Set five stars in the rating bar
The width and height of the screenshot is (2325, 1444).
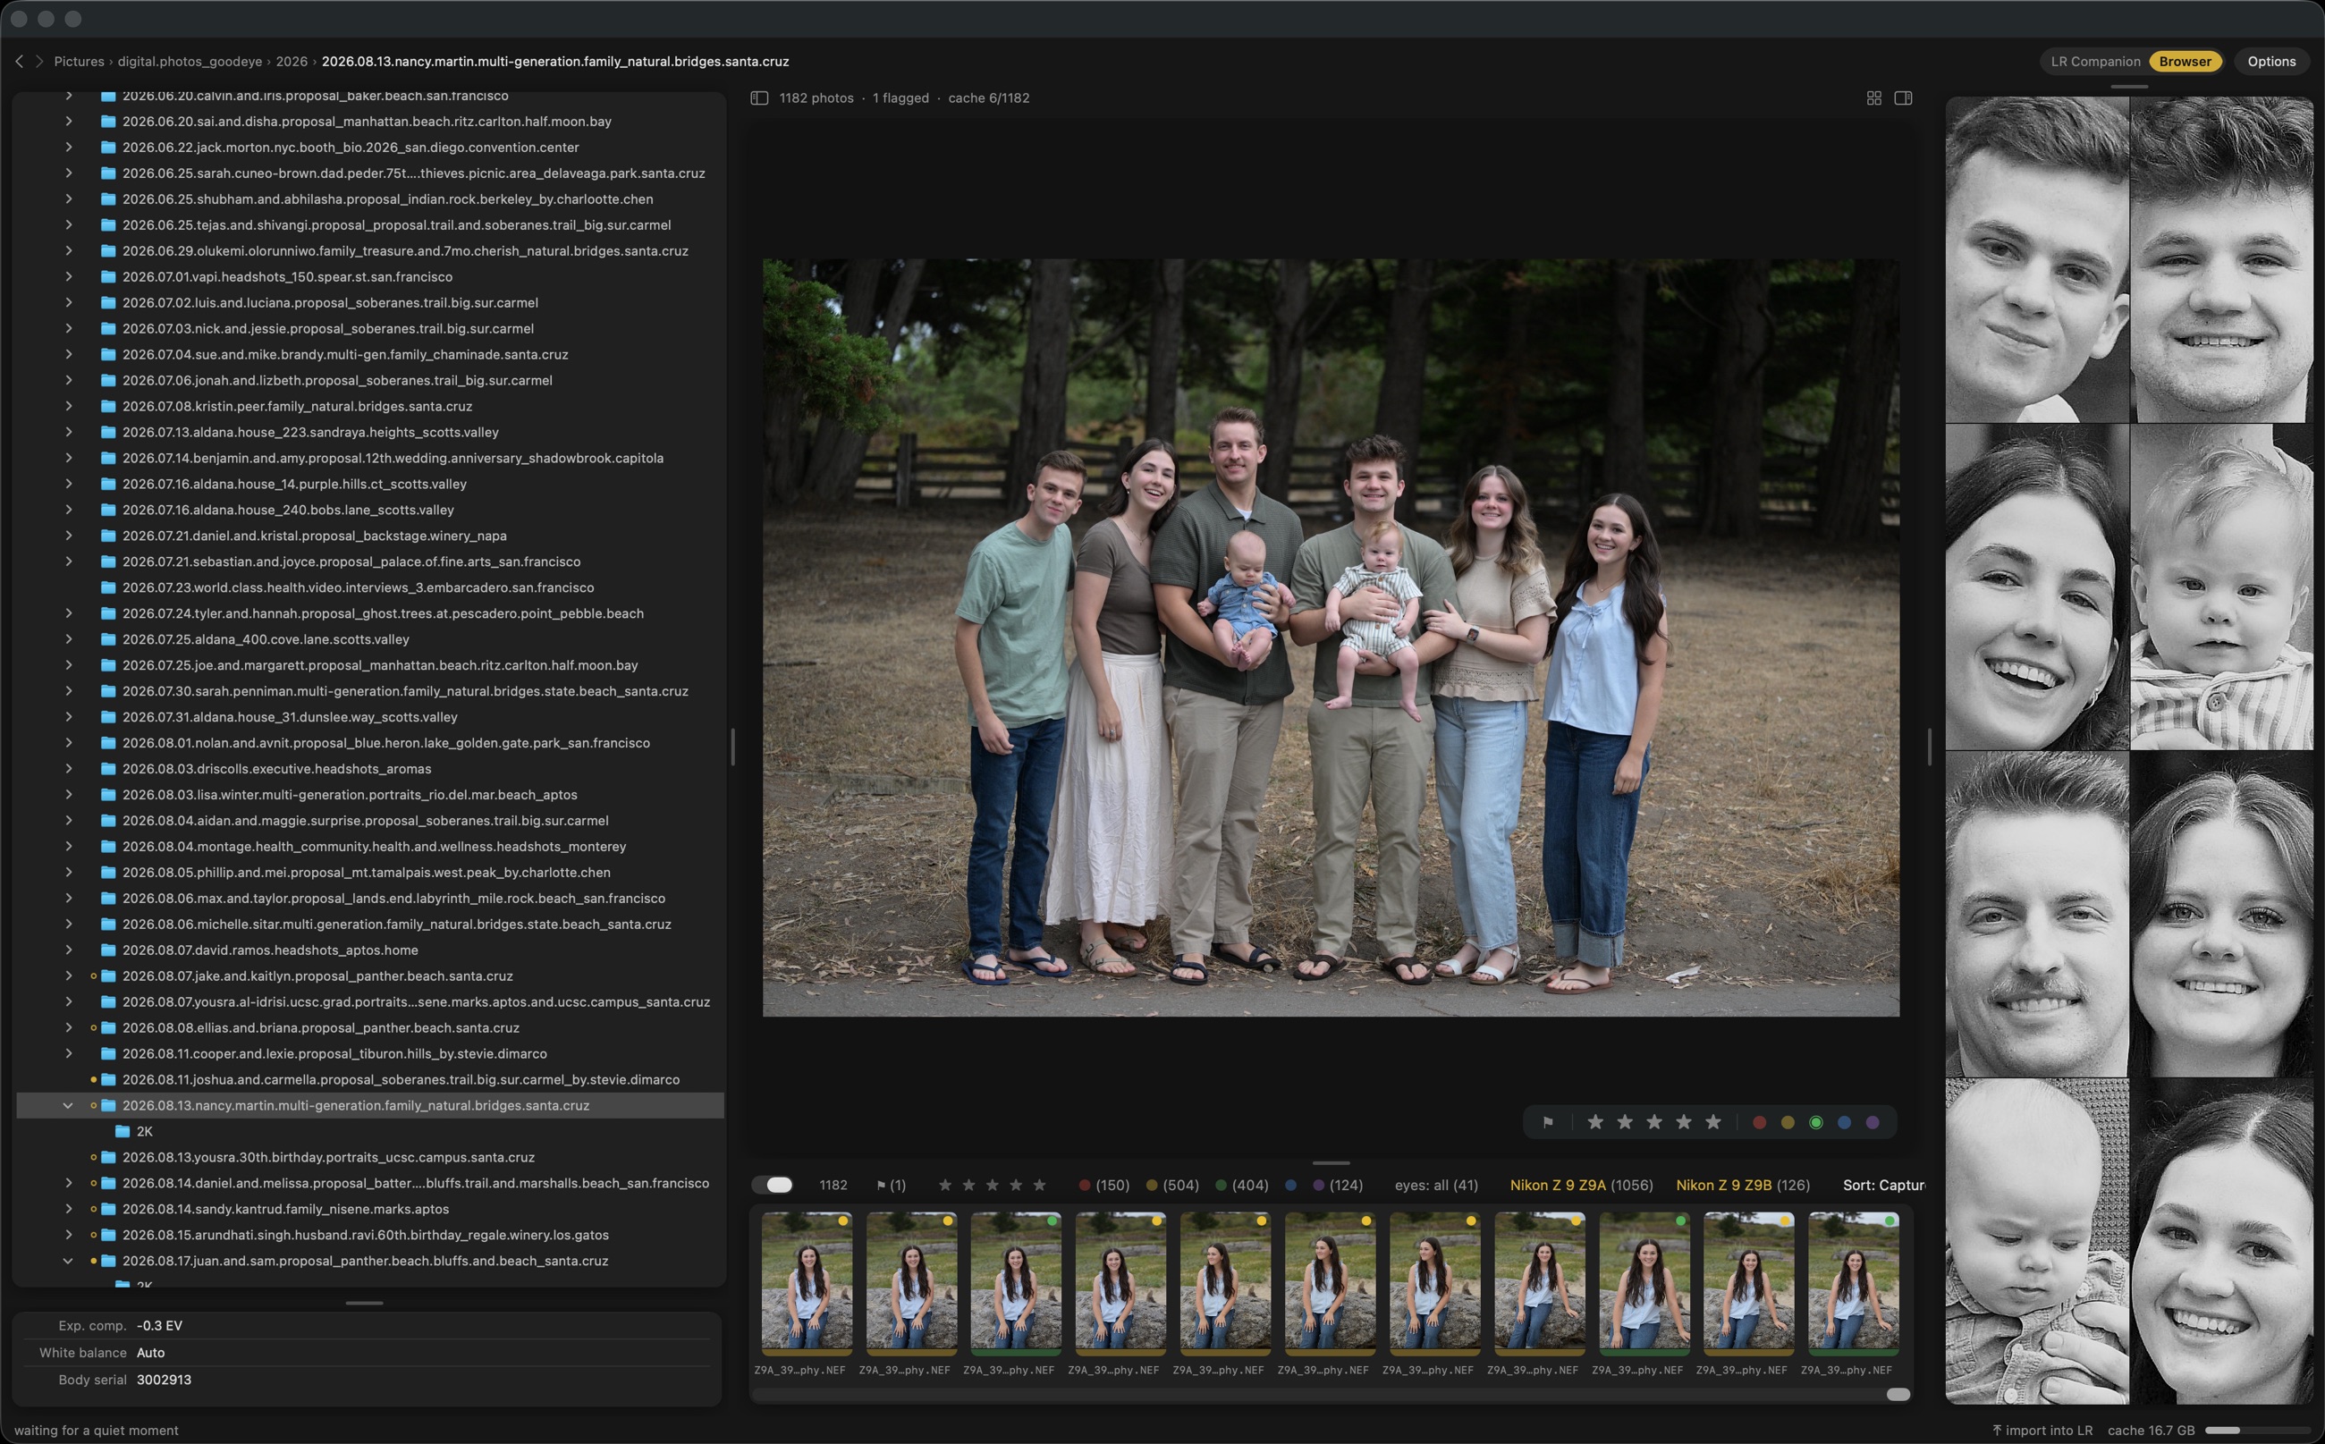tap(1713, 1122)
